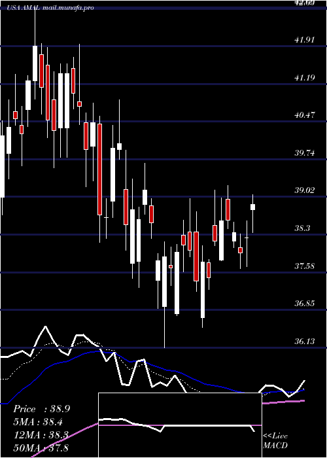The height and width of the screenshot is (458, 327).
Task: Click inside the MACD inset panel
Action: 180,425
